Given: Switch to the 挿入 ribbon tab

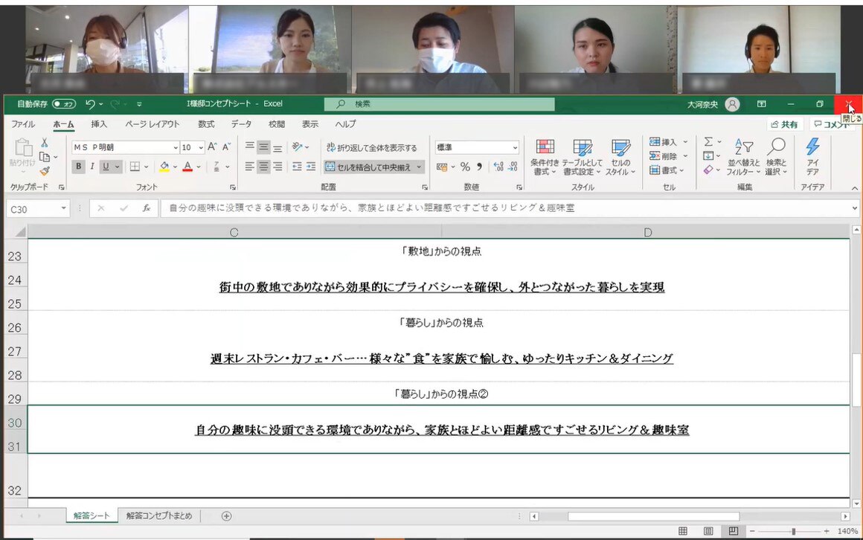Looking at the screenshot, I should 99,124.
